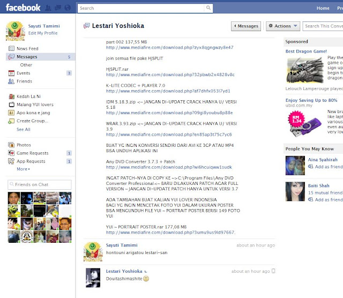
Task: Open K-LITE CODEC mediafire link
Action: tap(168, 91)
